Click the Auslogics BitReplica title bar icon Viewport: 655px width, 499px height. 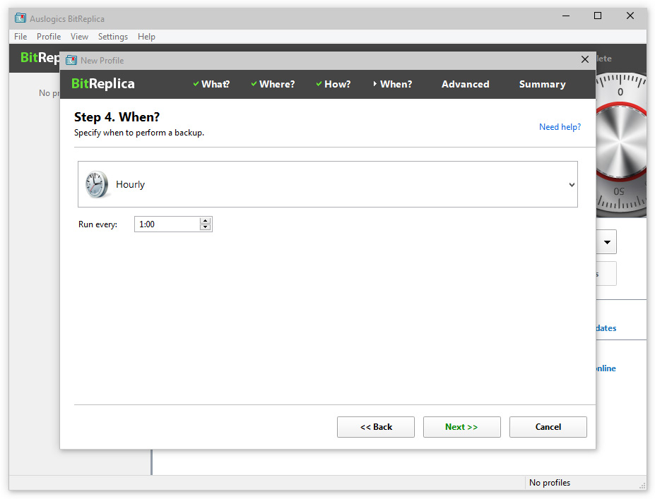point(20,18)
